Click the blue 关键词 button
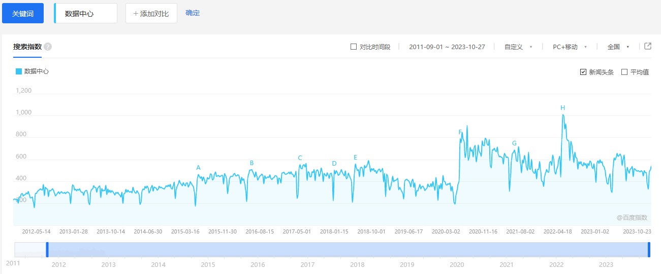Screen dimensions: 661x274 [x=23, y=13]
